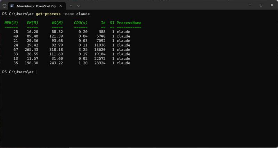Click WS value 310.18
The image size is (278, 148).
click(56, 49)
